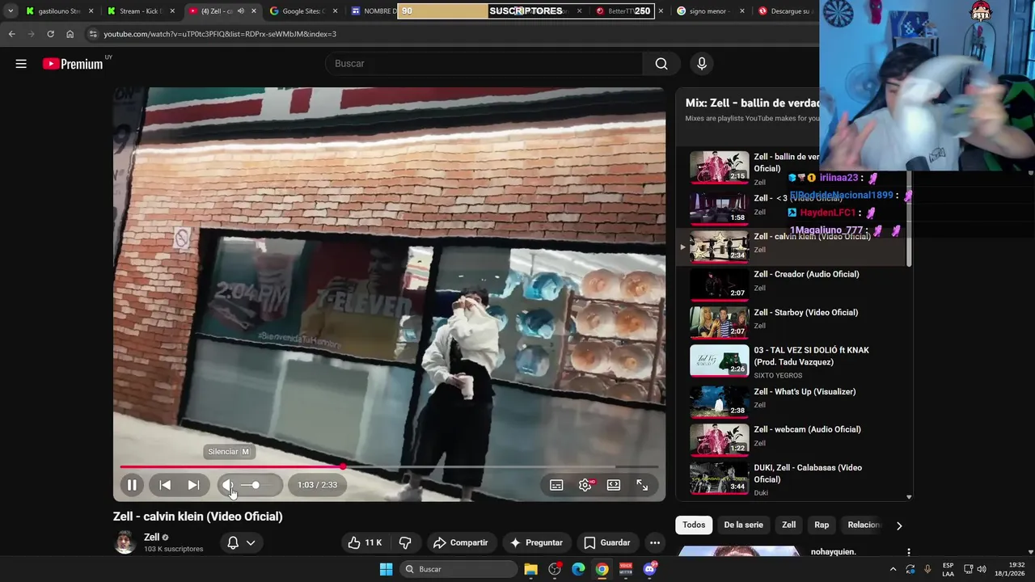Open Zell - webcam (Audio Oficial) thumbnail
Viewport: 1035px width, 582px height.
point(719,439)
